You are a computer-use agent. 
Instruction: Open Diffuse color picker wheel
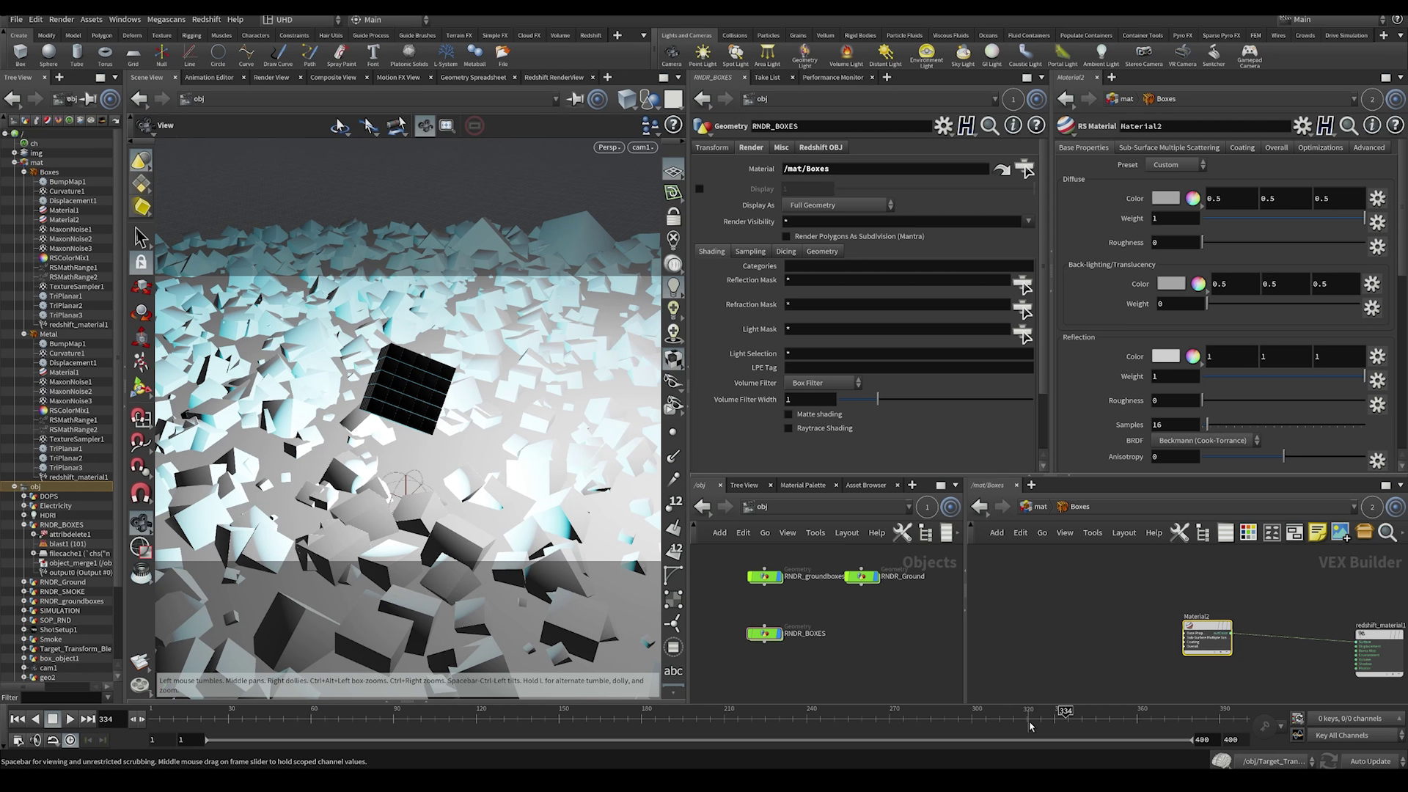point(1193,198)
